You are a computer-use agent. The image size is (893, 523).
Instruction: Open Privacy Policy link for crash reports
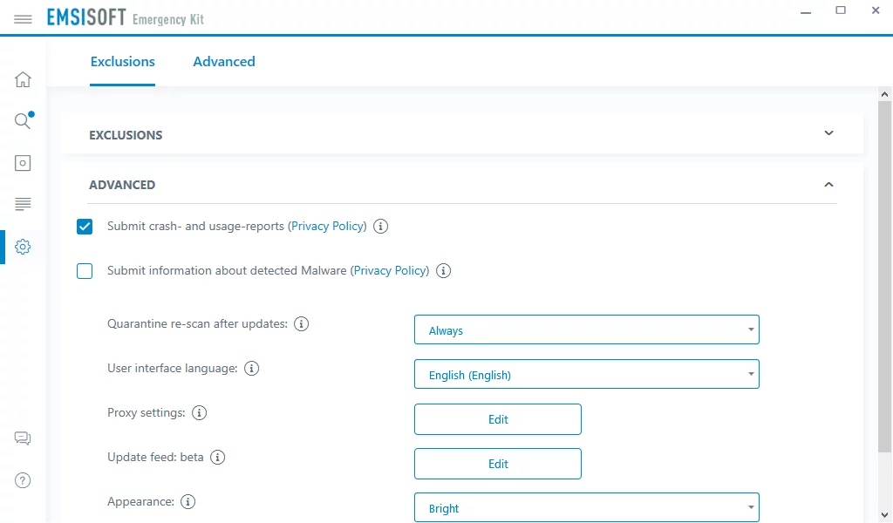[x=328, y=227]
